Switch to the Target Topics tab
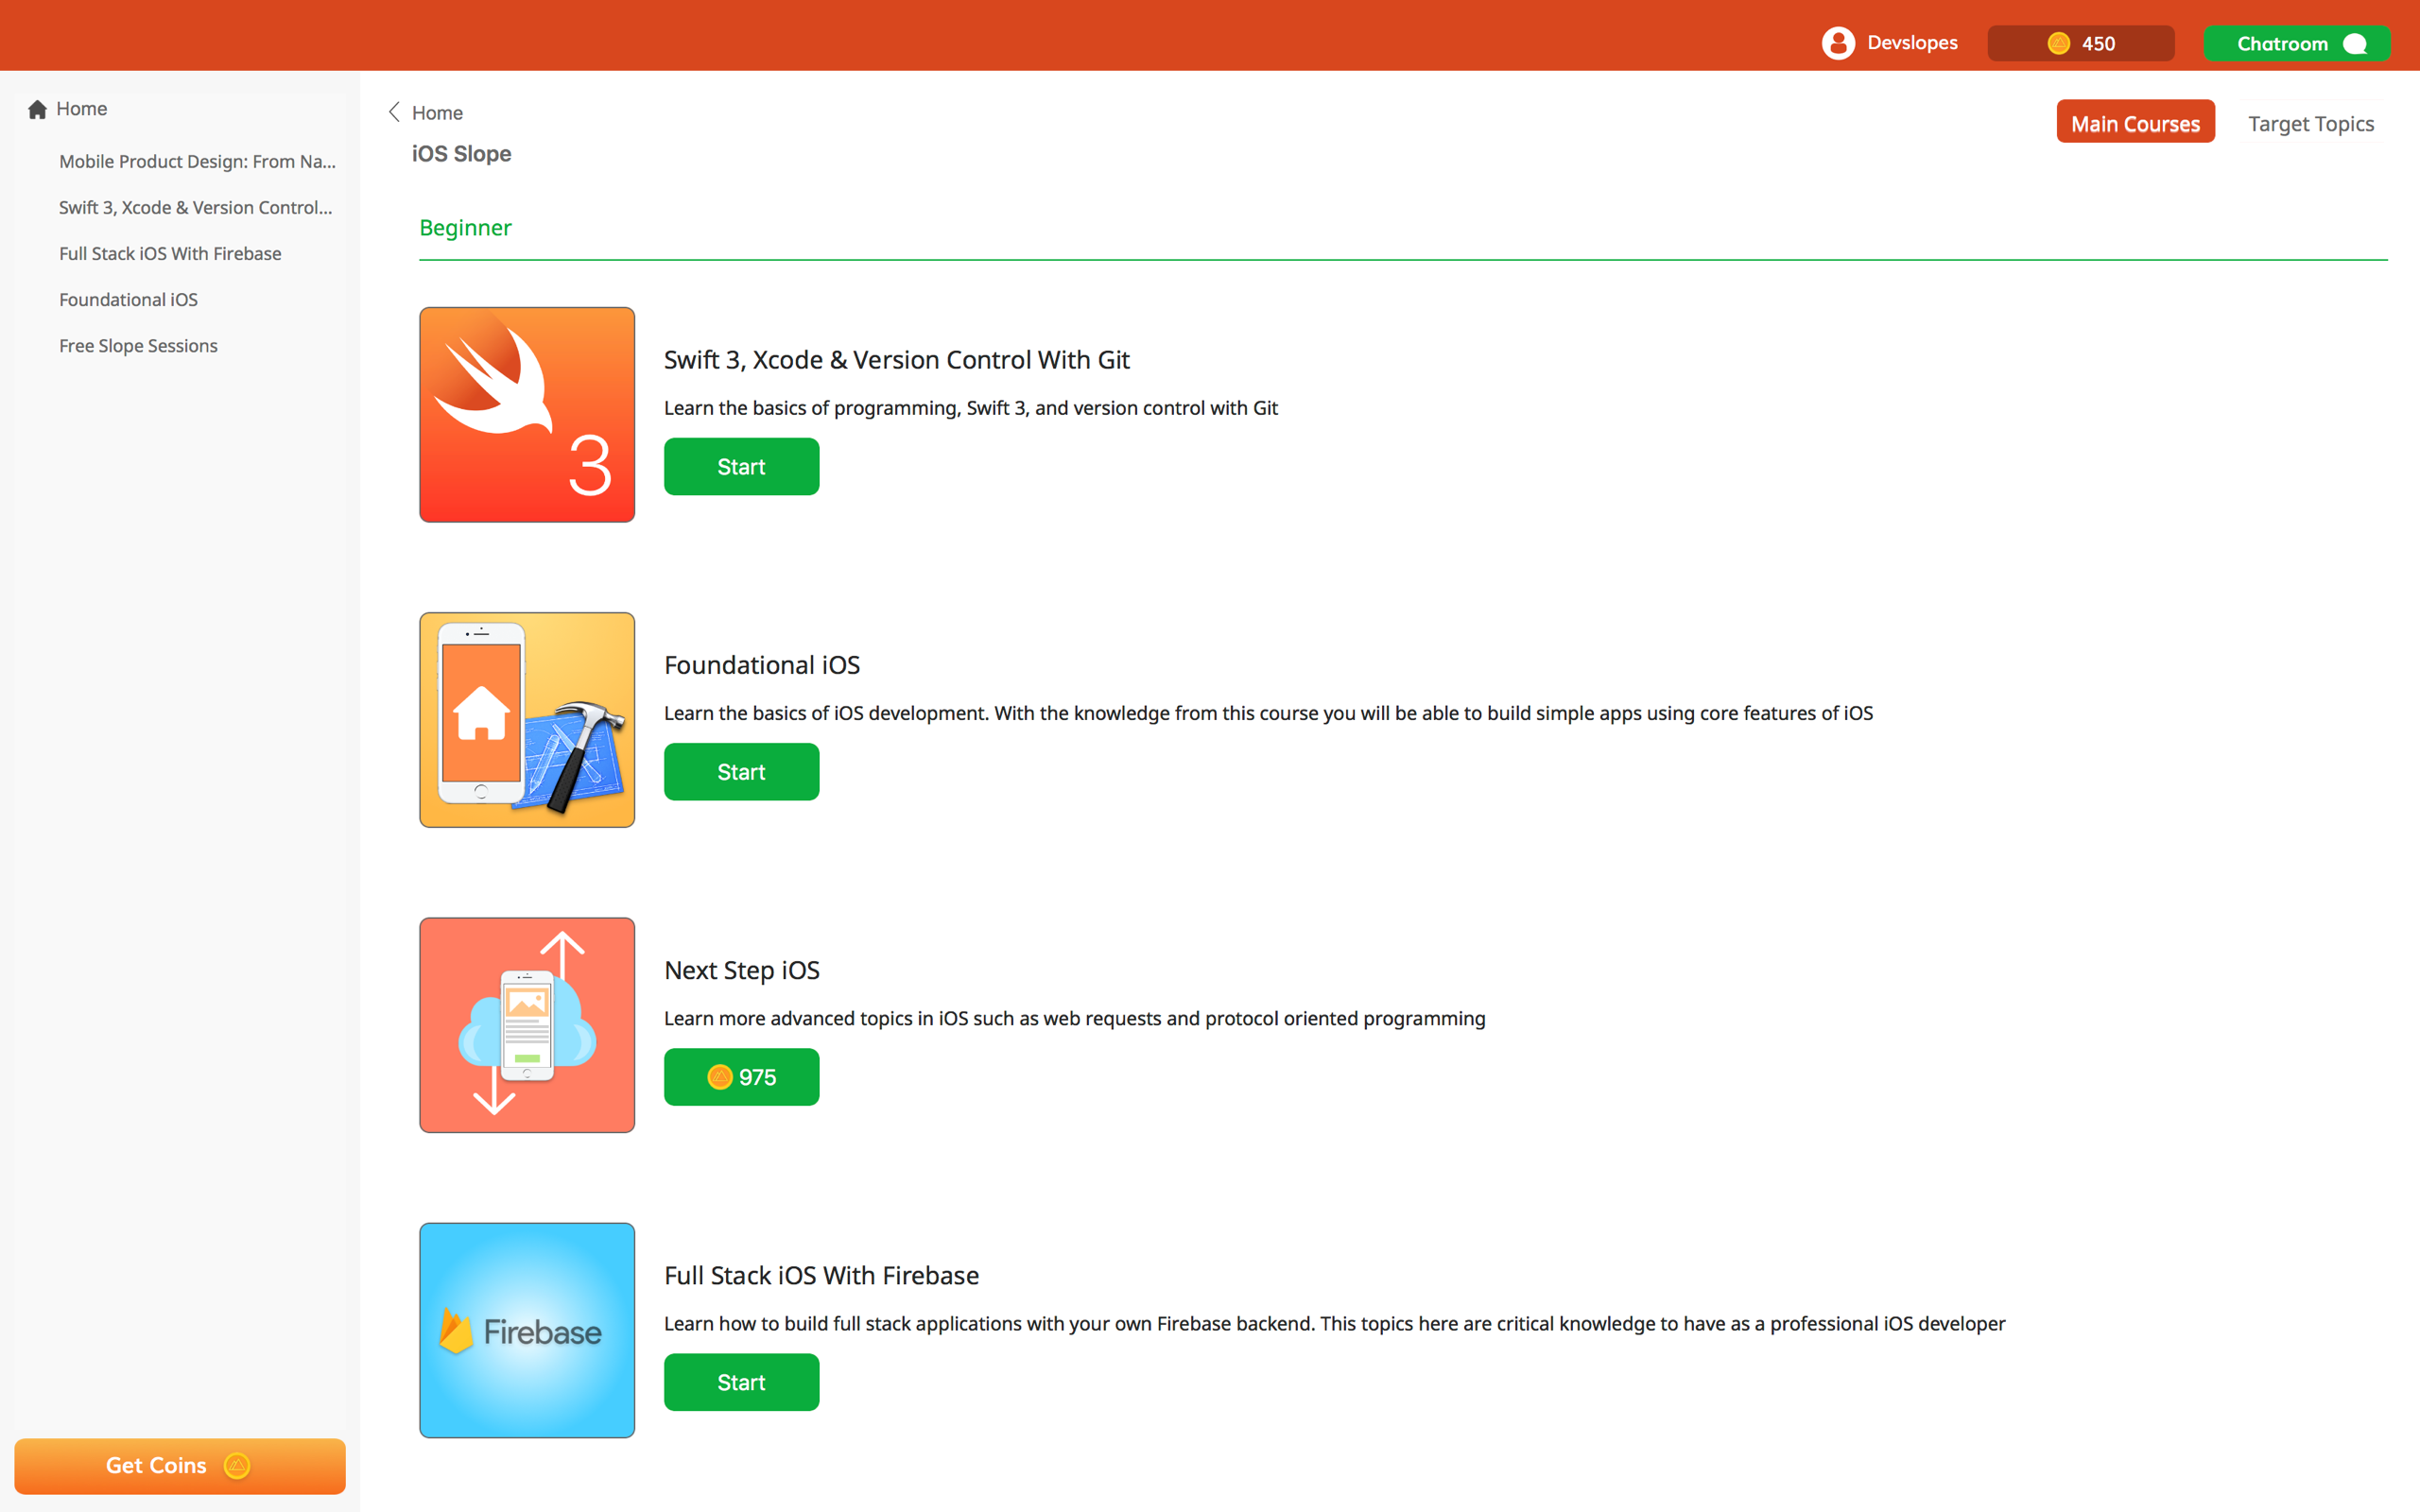 click(2310, 123)
